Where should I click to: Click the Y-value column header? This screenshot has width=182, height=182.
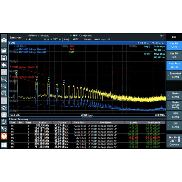point(62,123)
